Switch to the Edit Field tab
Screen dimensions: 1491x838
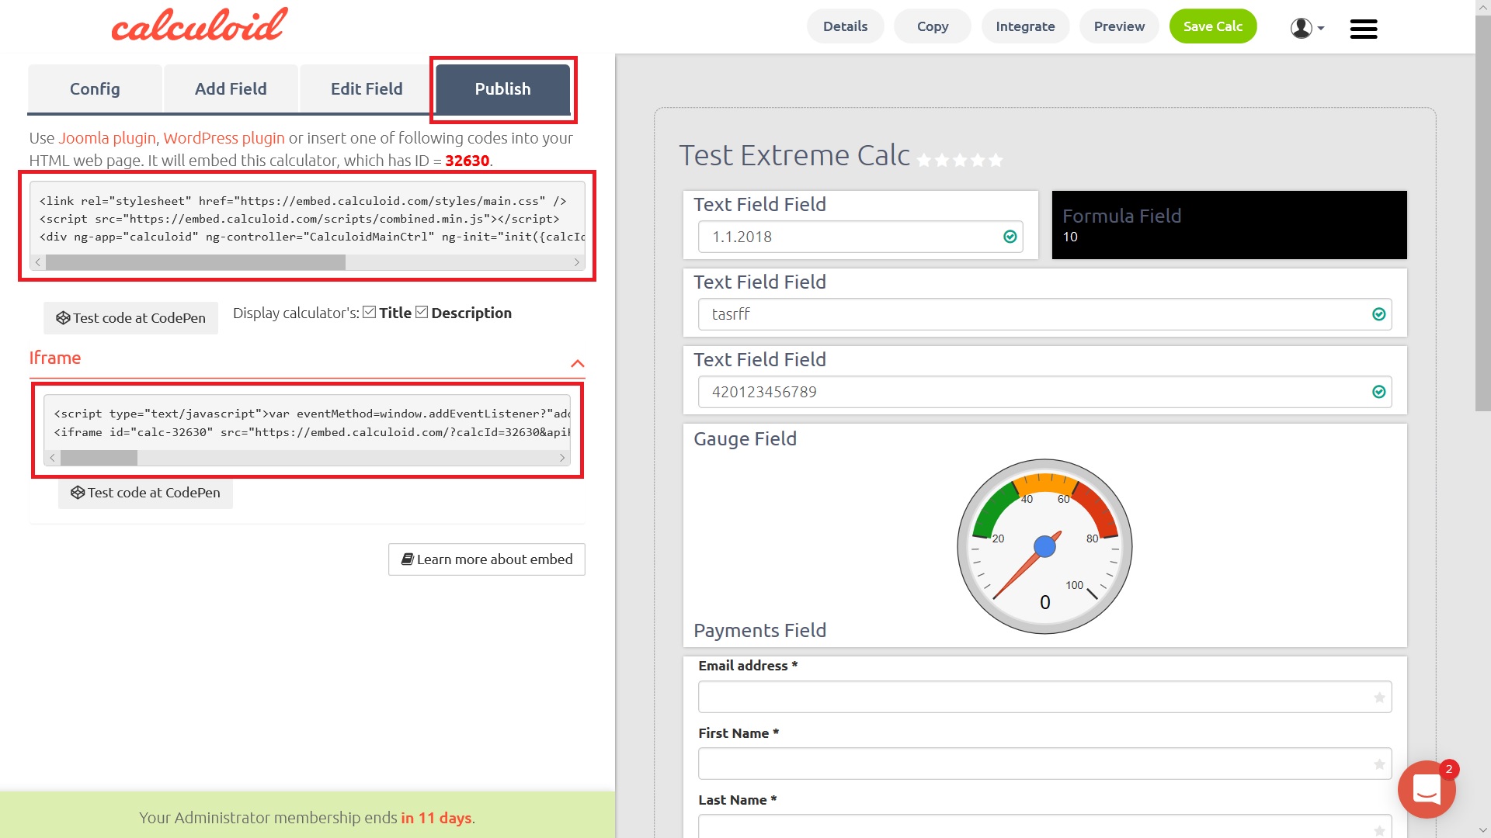[367, 88]
